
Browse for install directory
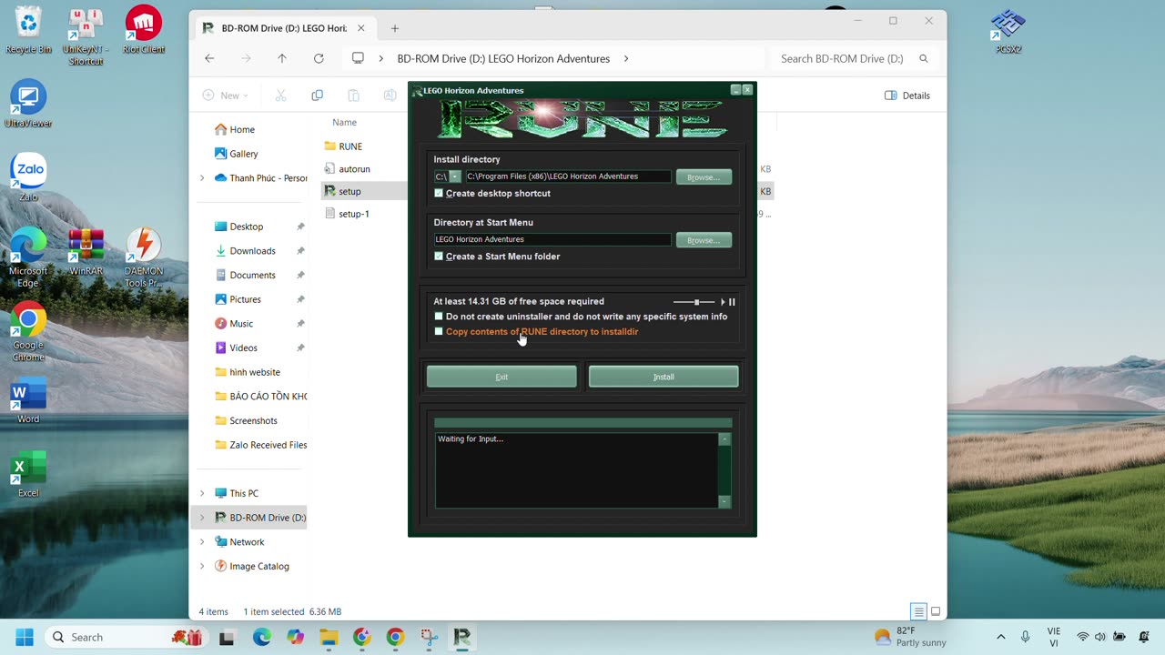point(704,177)
